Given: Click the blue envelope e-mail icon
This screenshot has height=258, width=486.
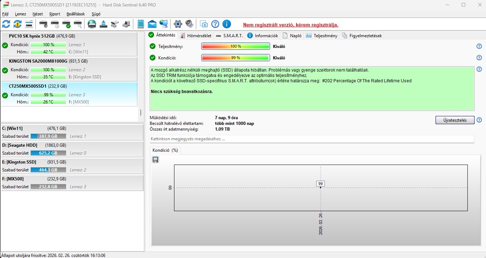Looking at the screenshot, I should click(x=152, y=24).
